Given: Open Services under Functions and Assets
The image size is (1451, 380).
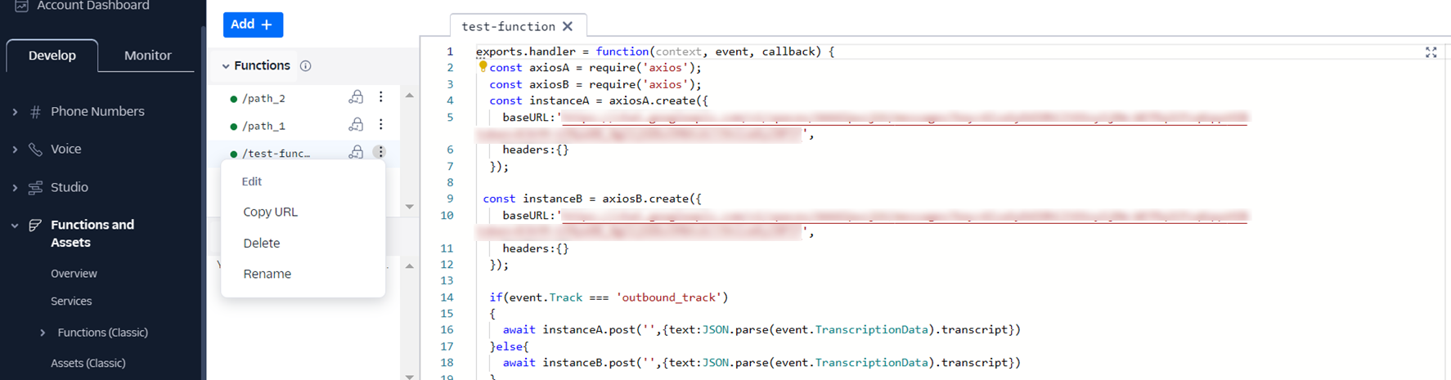Looking at the screenshot, I should pyautogui.click(x=71, y=302).
